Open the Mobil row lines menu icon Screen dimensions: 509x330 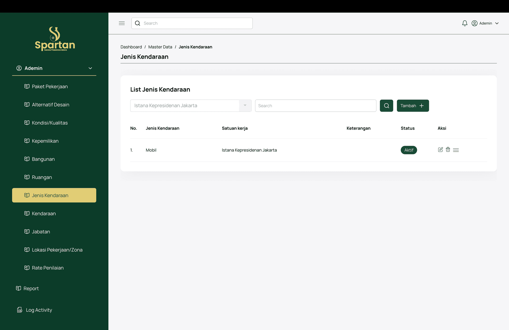tap(456, 150)
